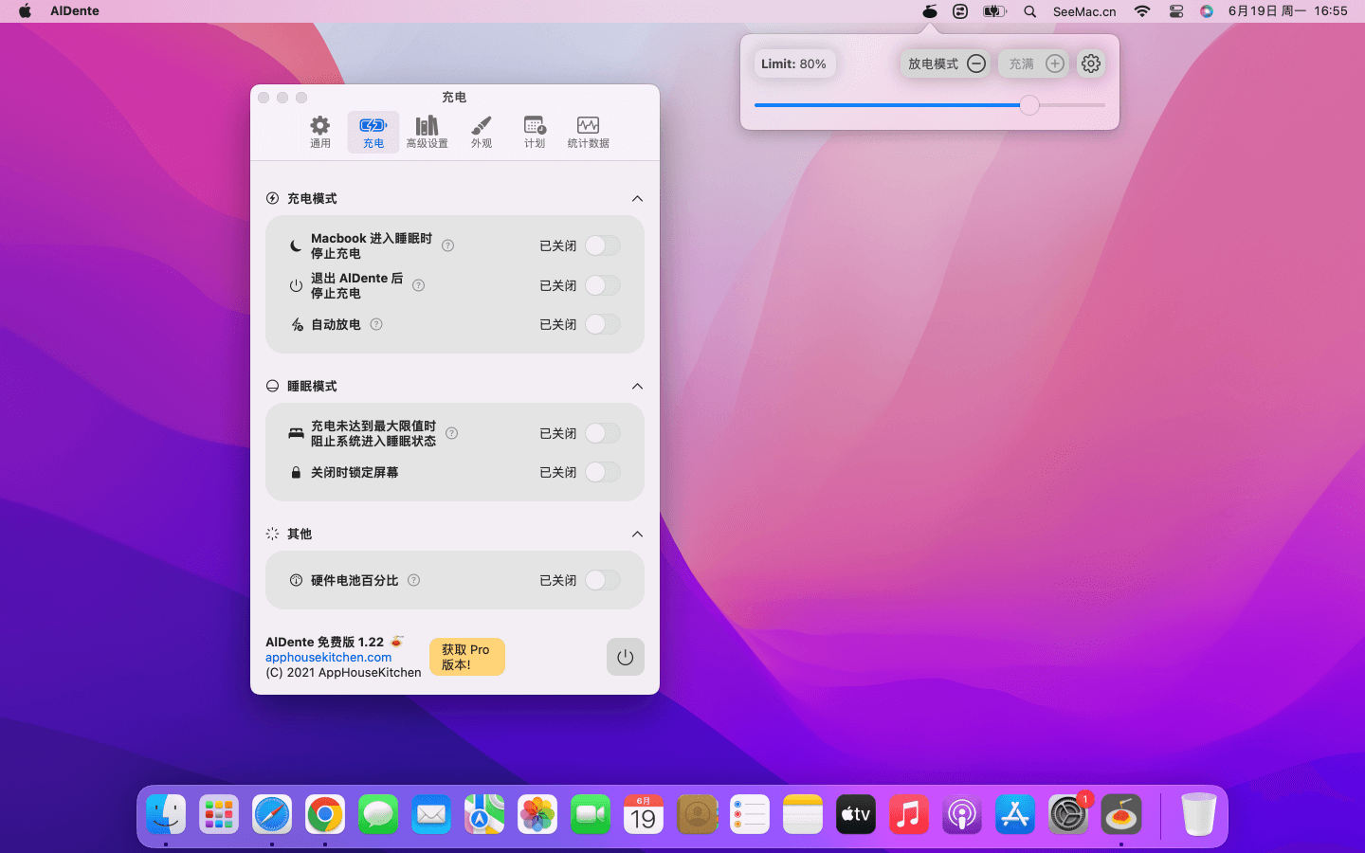Open the 统计数据 statistics tab
1365x853 pixels.
coord(588,132)
